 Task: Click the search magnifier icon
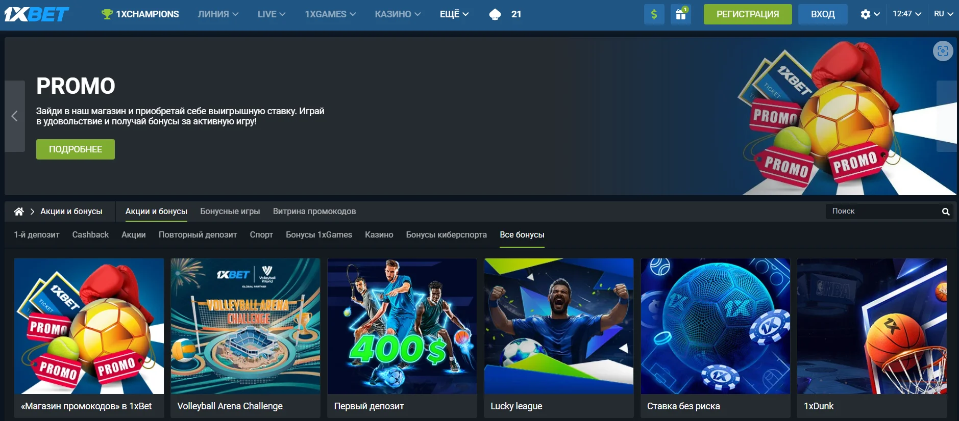[945, 212]
